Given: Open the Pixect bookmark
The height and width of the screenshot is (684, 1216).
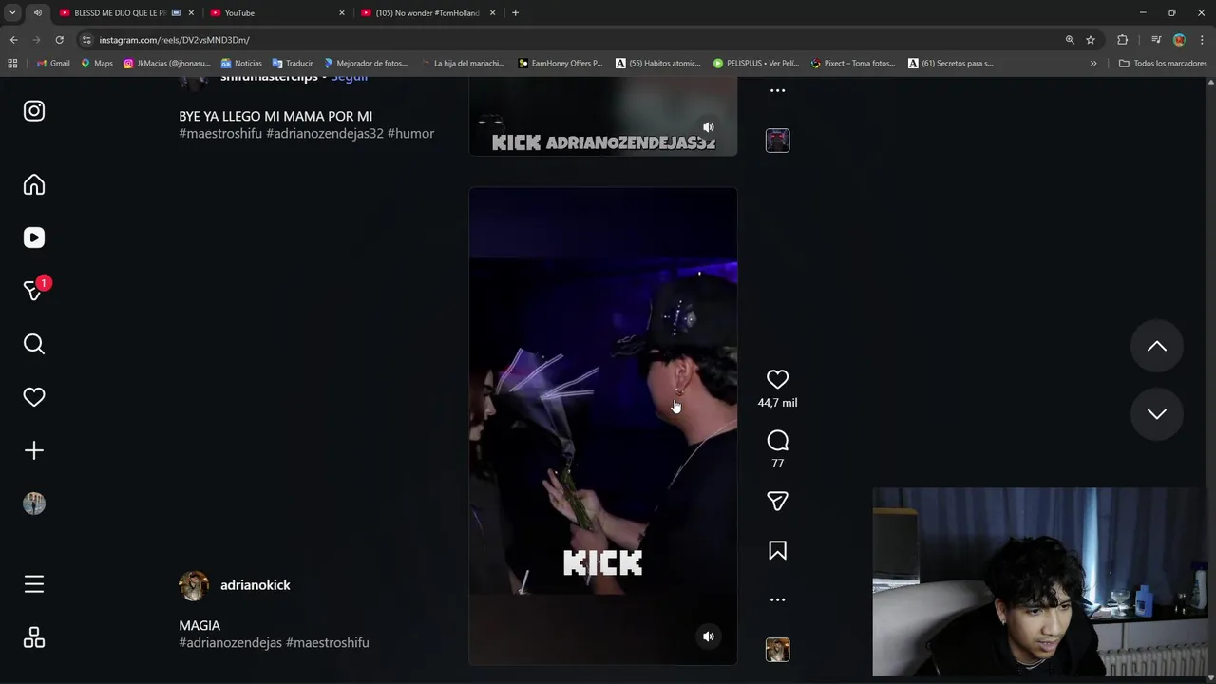Looking at the screenshot, I should pyautogui.click(x=853, y=64).
